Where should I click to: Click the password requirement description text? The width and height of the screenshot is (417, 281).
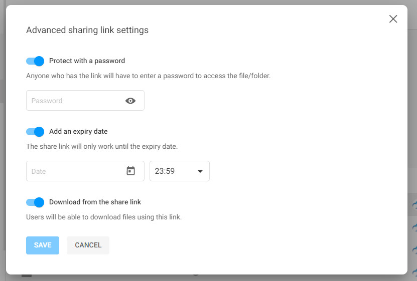149,76
